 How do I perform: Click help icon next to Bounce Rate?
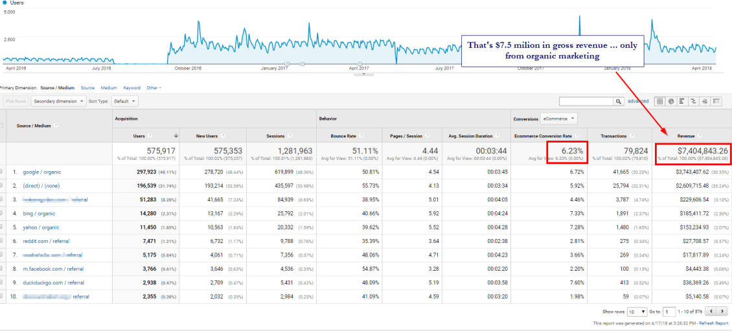(x=361, y=136)
